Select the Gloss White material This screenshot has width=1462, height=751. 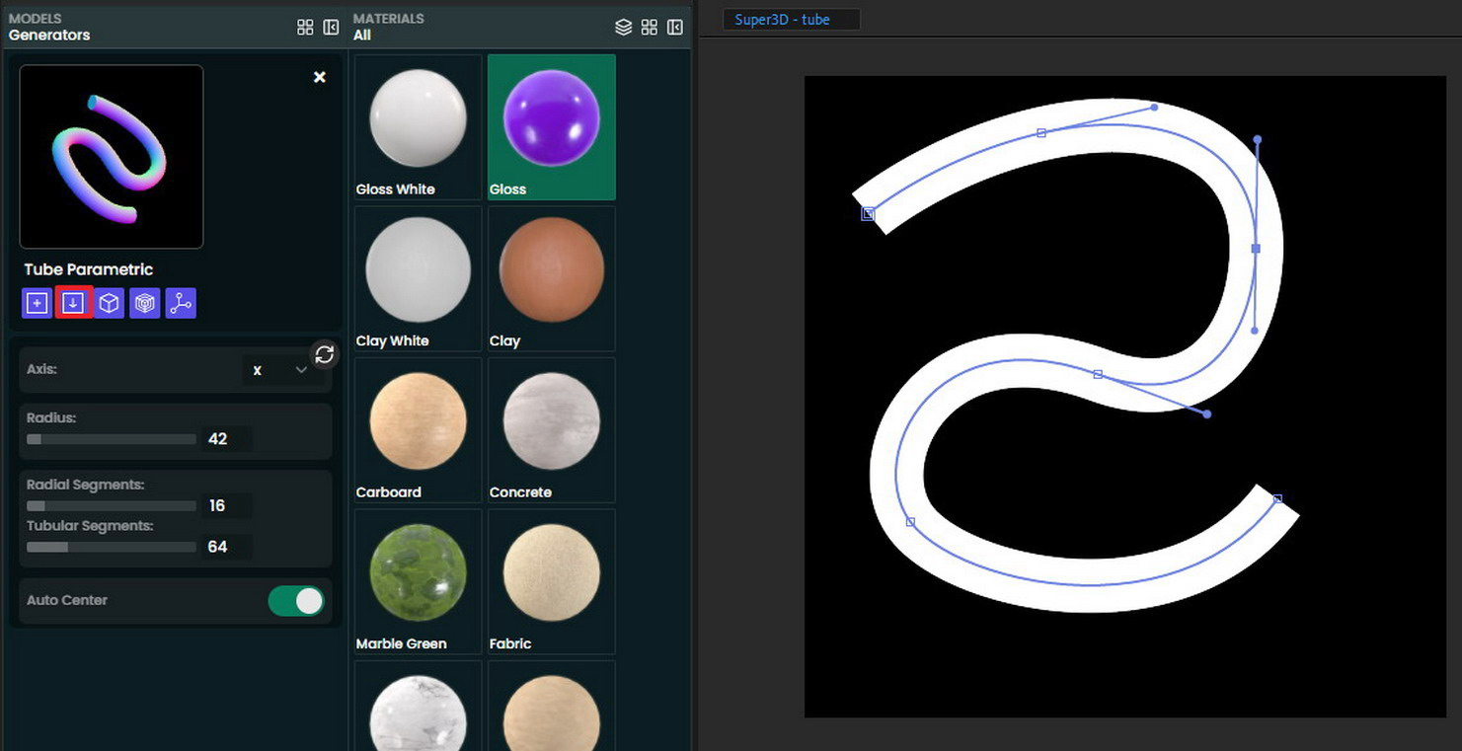coord(418,127)
